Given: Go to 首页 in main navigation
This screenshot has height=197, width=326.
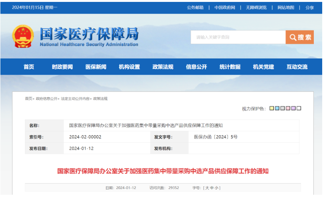Looking at the screenshot, I should point(29,67).
